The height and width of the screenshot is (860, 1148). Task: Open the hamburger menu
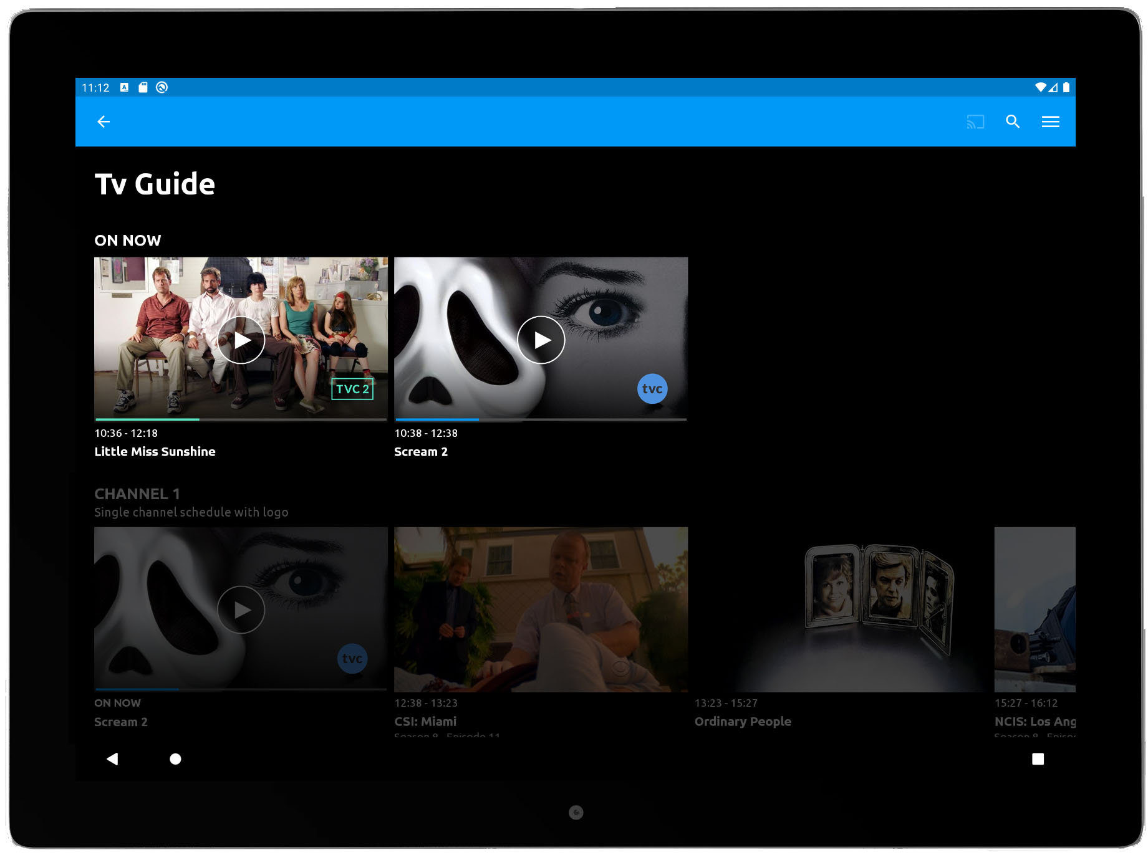pos(1051,122)
